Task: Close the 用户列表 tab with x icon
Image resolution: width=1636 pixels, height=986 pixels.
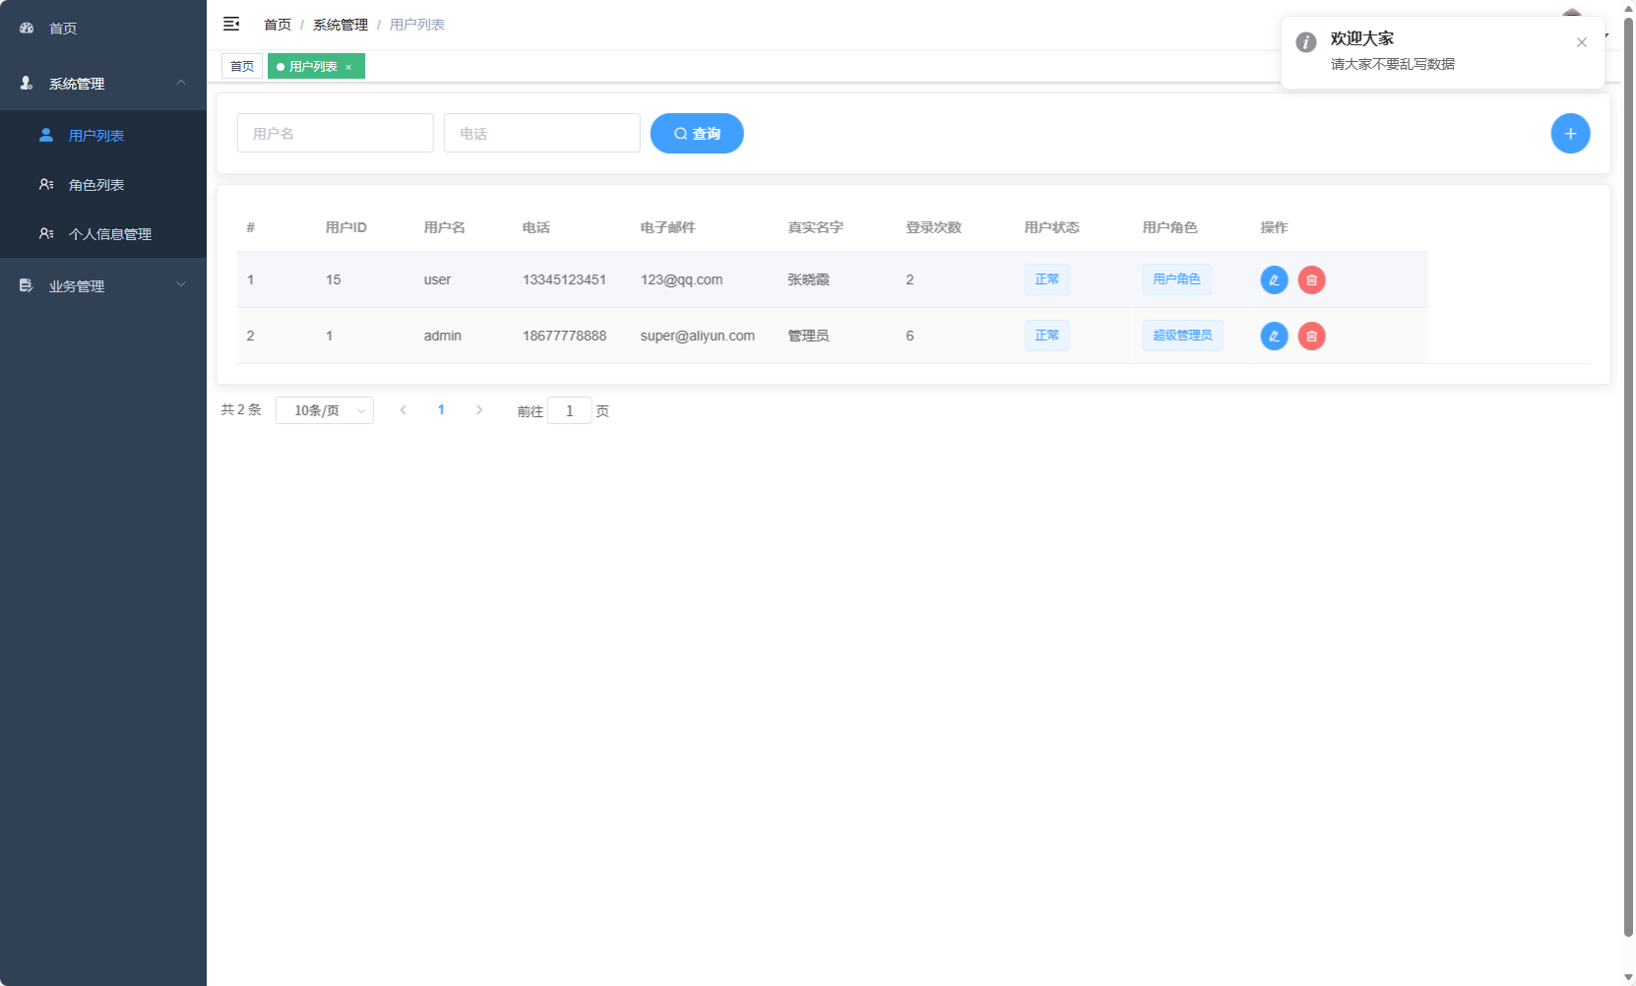Action: coord(348,67)
